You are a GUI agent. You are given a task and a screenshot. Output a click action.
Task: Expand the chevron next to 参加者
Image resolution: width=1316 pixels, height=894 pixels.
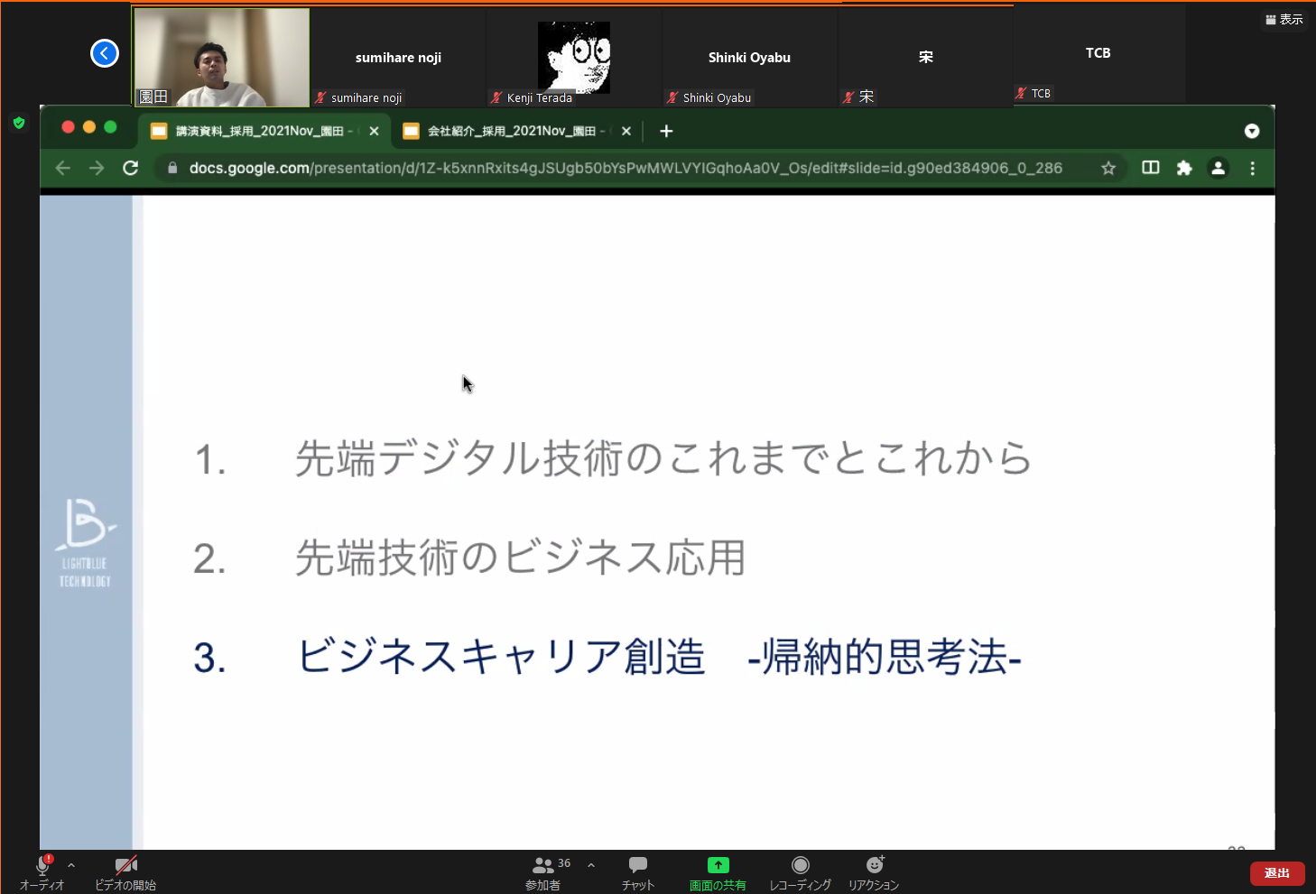[x=590, y=863]
